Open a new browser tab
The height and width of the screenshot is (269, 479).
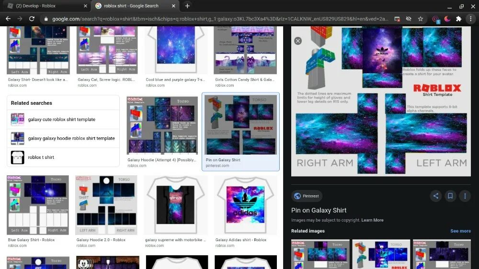tap(187, 6)
